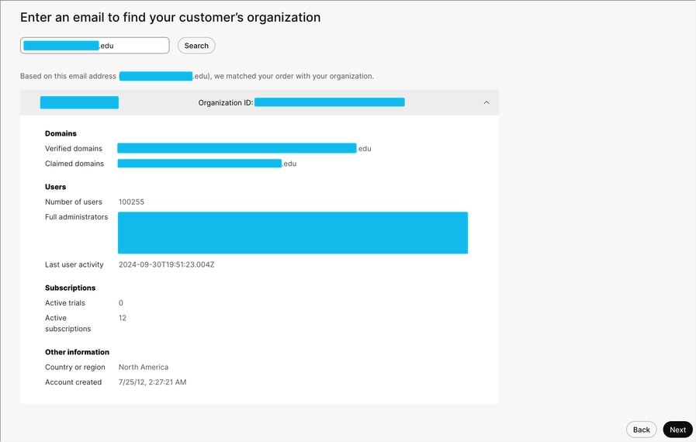Go to the Next step
696x442 pixels.
pos(677,430)
